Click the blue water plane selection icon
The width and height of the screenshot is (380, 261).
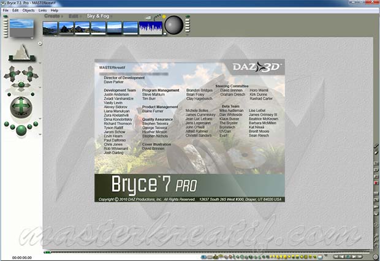203,257
